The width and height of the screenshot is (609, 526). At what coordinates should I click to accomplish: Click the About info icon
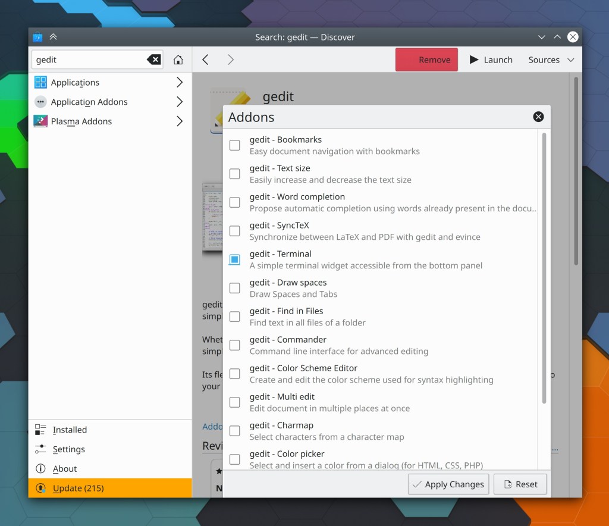pyautogui.click(x=40, y=469)
